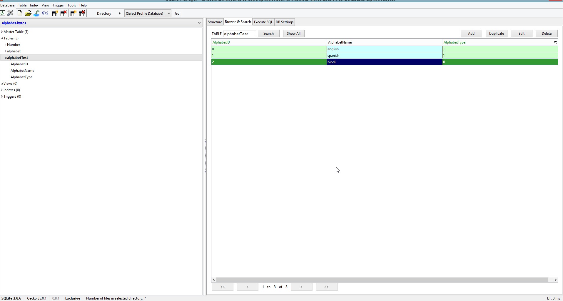Viewport: 563px width, 301px height.
Task: Click the Exclusive status bar entry
Action: tap(73, 298)
